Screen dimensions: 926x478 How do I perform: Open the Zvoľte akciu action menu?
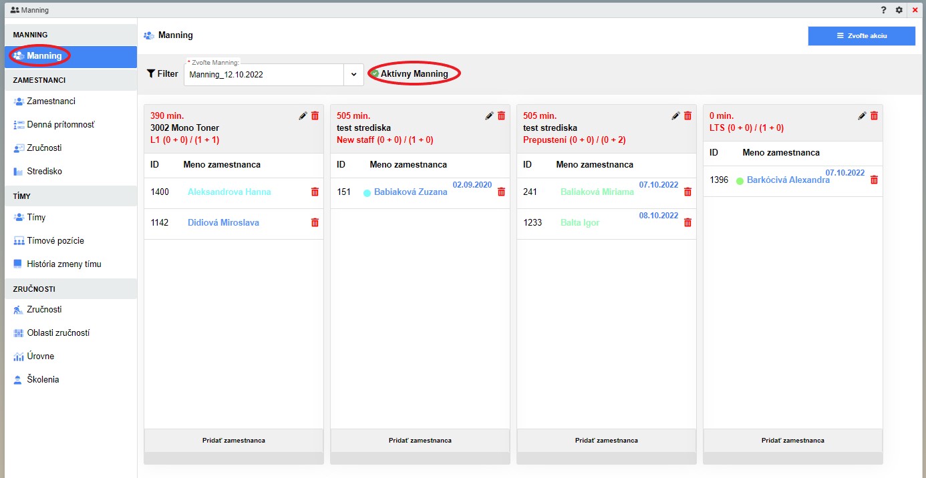click(861, 36)
